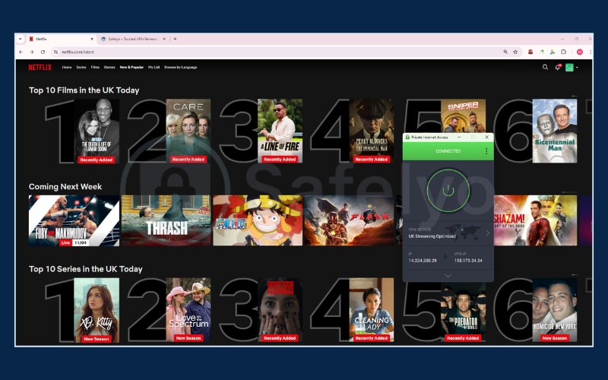608x380 pixels.
Task: Click the CONNECTED status banner
Action: point(448,151)
